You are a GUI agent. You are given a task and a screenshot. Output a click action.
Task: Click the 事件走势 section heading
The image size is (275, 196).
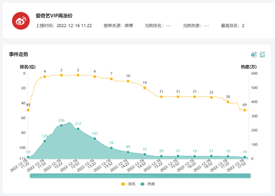click(x=18, y=54)
